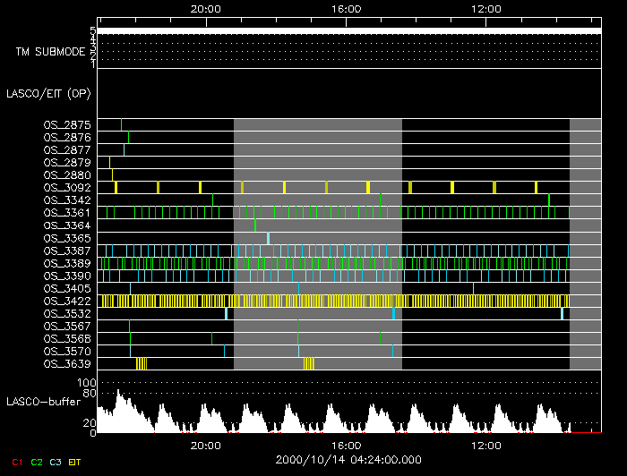627x476 pixels.
Task: Click the 16:00 tick label on top axis
Action: [x=346, y=8]
